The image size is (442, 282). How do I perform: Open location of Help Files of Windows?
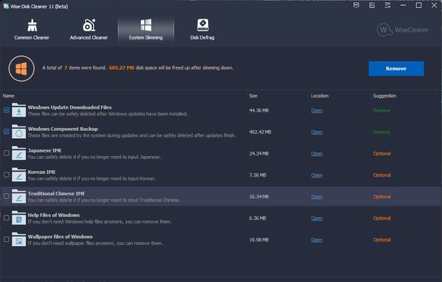click(317, 218)
